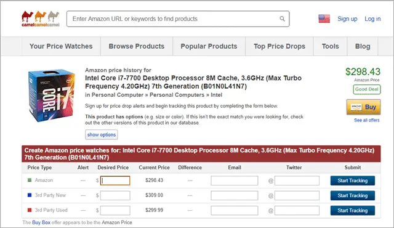394x228 pixels.
Task: Open the Popular Products tab
Action: click(209, 46)
